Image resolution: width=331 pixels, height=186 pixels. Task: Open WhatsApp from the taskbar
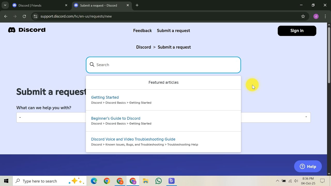click(159, 181)
